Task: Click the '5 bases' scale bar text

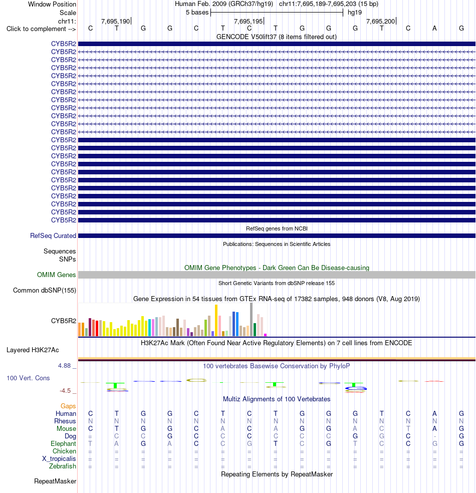Action: 197,12
